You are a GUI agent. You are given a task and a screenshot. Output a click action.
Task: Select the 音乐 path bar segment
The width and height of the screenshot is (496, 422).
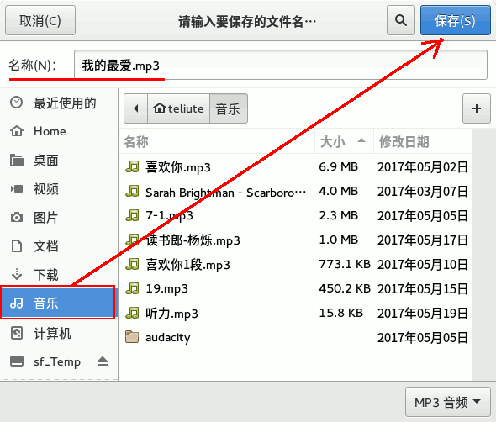[x=229, y=108]
